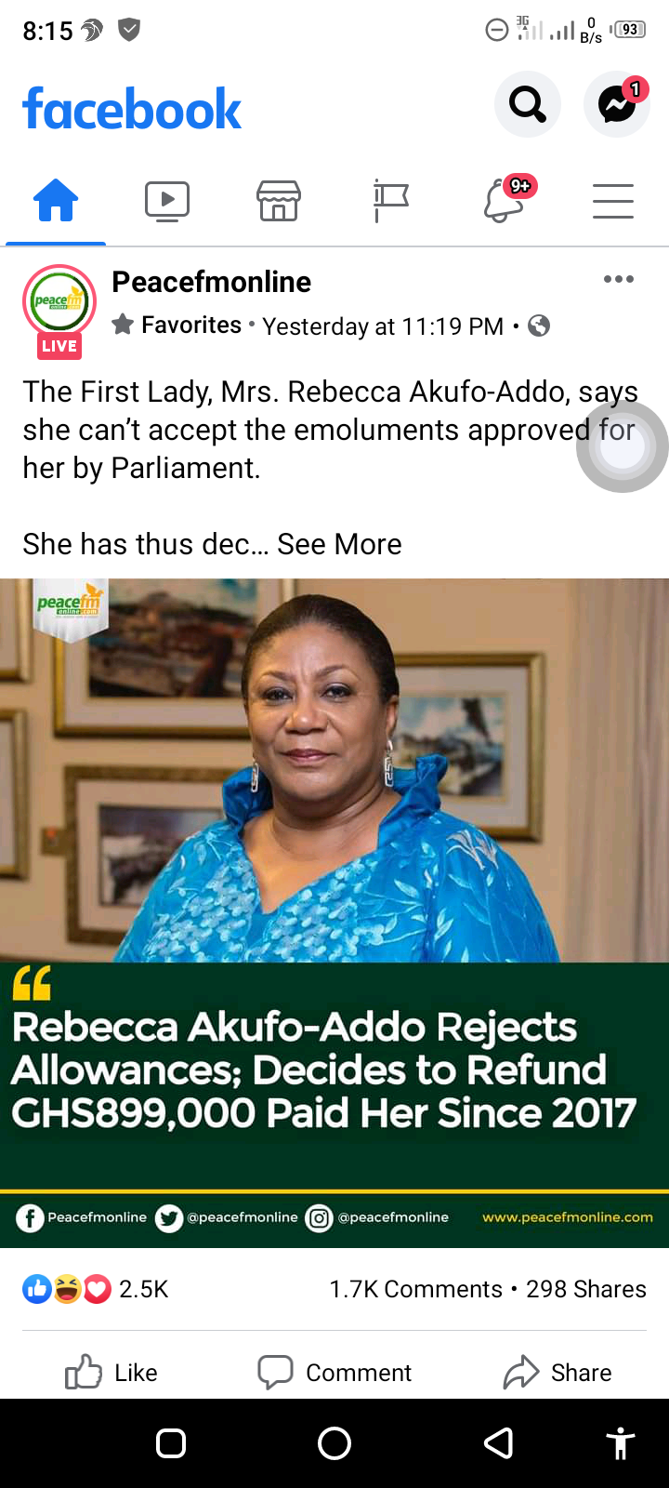Image resolution: width=669 pixels, height=1488 pixels.
Task: Open Messenger chat icon
Action: 616,104
